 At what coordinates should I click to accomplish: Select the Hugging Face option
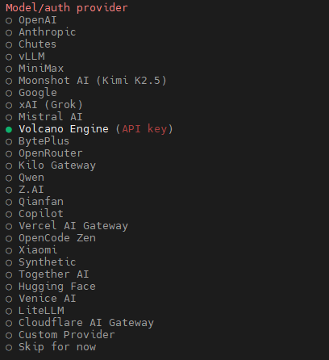pyautogui.click(x=51, y=287)
